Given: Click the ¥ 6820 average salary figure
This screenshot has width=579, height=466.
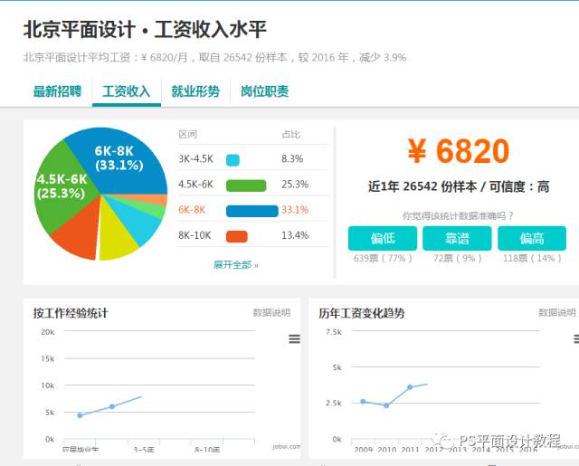Looking at the screenshot, I should tap(458, 150).
